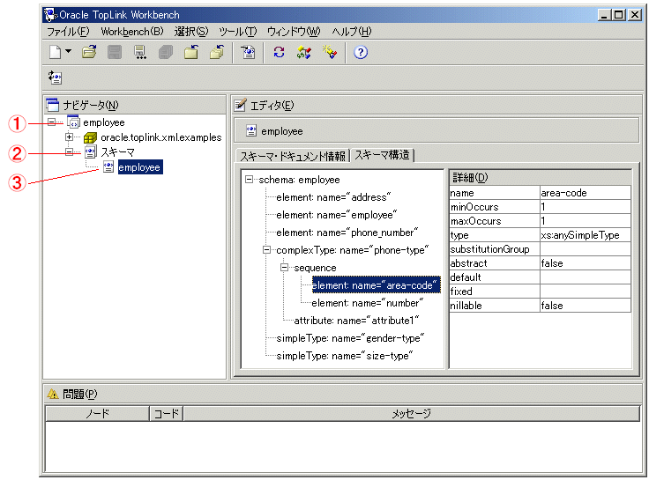Click the empty fixed value cell
649x480 pixels.
(585, 291)
